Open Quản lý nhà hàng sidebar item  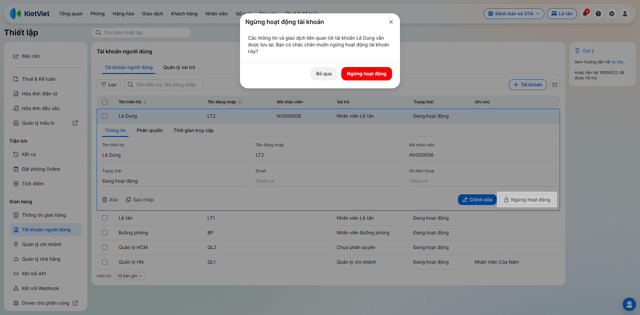(x=46, y=259)
